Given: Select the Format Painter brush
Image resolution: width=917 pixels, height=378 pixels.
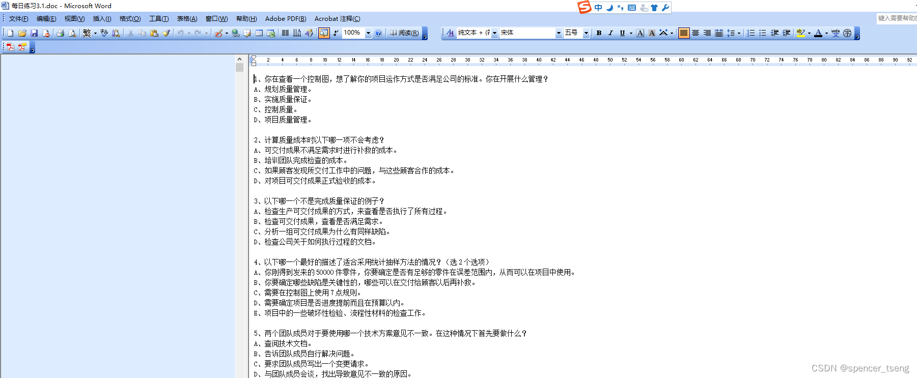Looking at the screenshot, I should pos(166,33).
